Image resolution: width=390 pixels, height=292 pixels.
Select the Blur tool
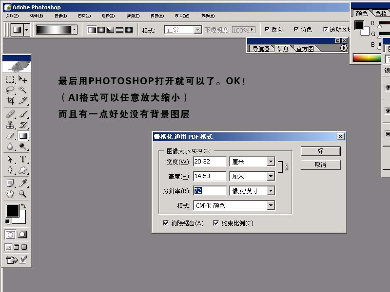click(x=10, y=146)
